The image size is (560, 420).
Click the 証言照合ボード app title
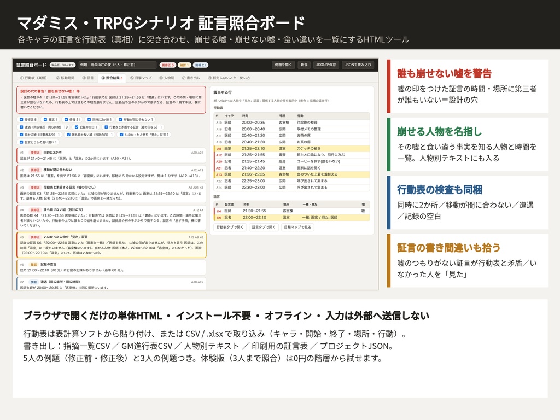(x=31, y=65)
